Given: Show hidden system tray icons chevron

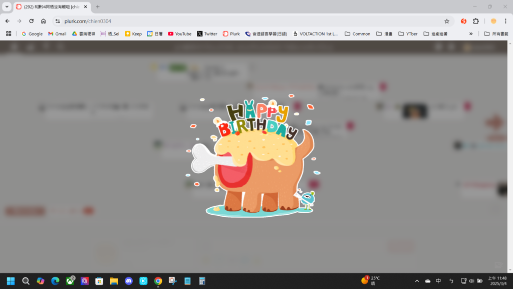Looking at the screenshot, I should (417, 281).
